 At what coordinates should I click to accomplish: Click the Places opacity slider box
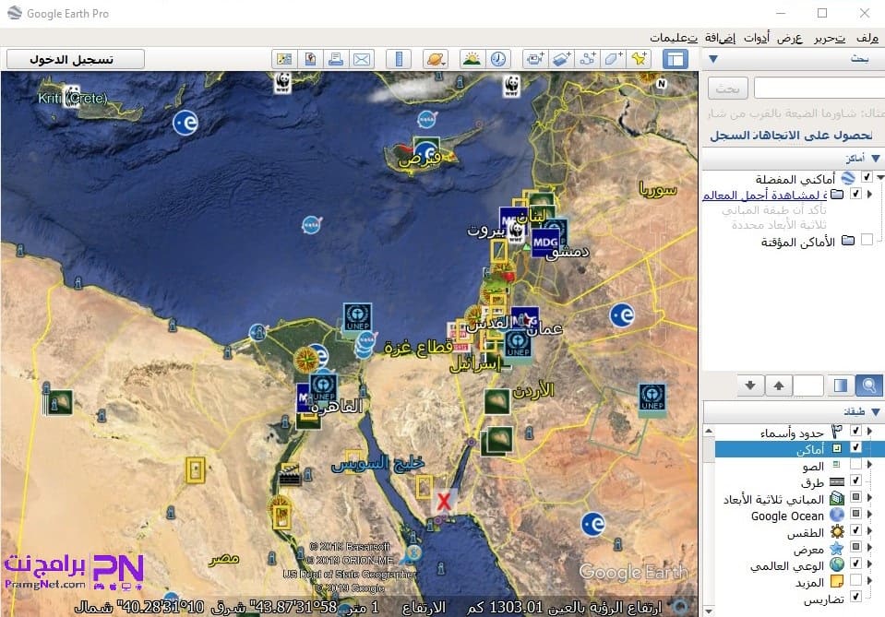pos(808,386)
